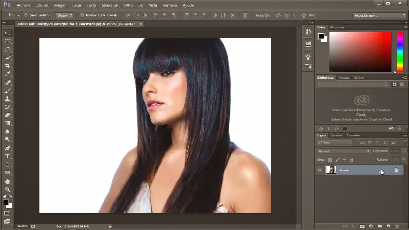Select the History Brush tool

coord(8,107)
